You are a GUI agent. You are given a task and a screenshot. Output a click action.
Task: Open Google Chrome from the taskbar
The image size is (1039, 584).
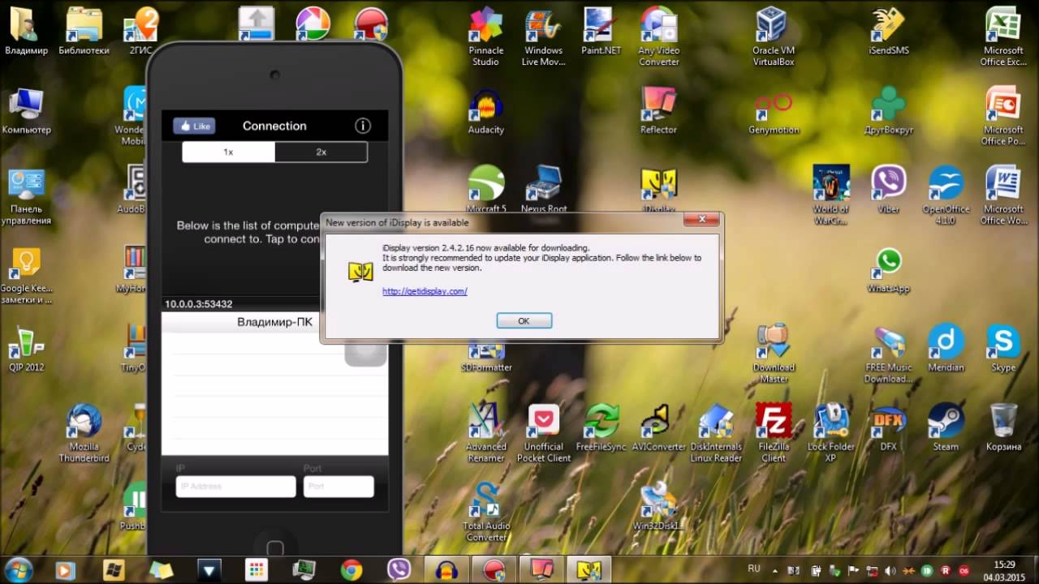[x=351, y=570]
